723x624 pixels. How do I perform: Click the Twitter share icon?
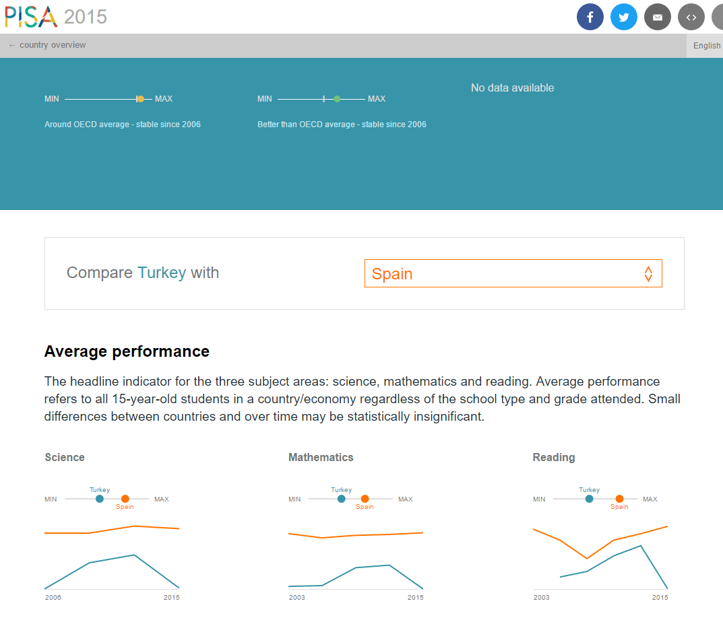coord(623,17)
